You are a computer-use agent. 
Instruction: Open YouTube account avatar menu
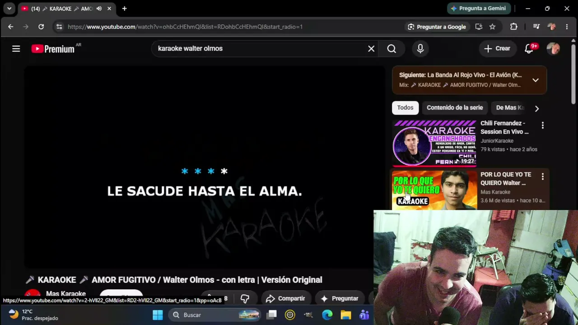point(553,49)
